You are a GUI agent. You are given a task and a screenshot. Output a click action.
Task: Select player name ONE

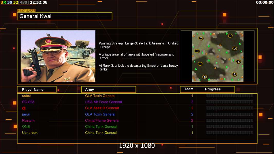[x=26, y=127]
